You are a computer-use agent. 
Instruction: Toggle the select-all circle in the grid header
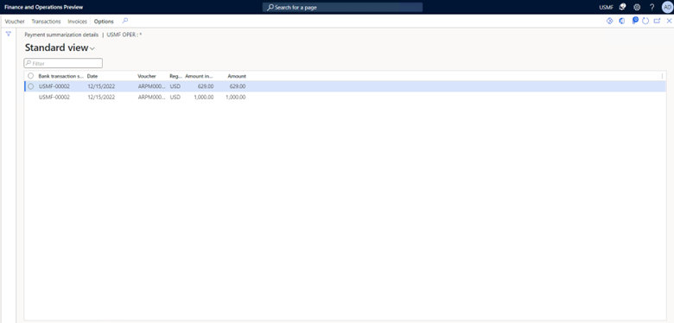pos(30,76)
